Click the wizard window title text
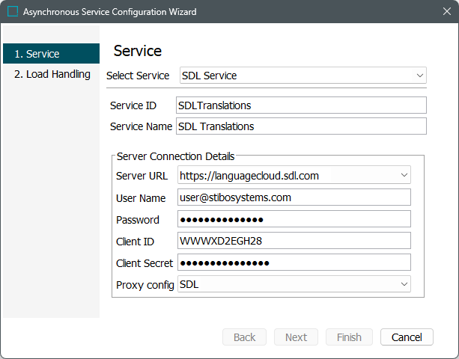Image resolution: width=459 pixels, height=359 pixels. click(x=109, y=12)
